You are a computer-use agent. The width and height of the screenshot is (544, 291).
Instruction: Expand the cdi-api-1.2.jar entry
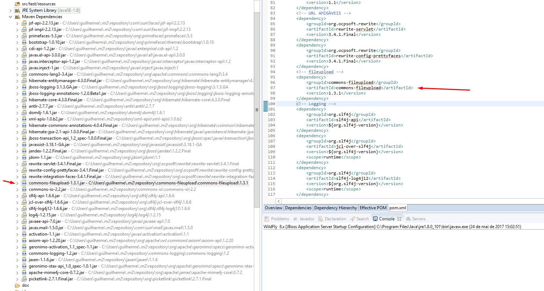tap(17, 49)
